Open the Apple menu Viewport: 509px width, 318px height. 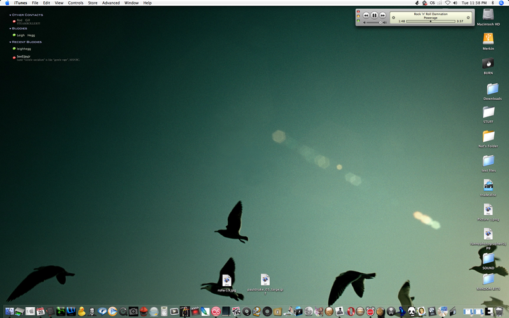click(x=7, y=3)
